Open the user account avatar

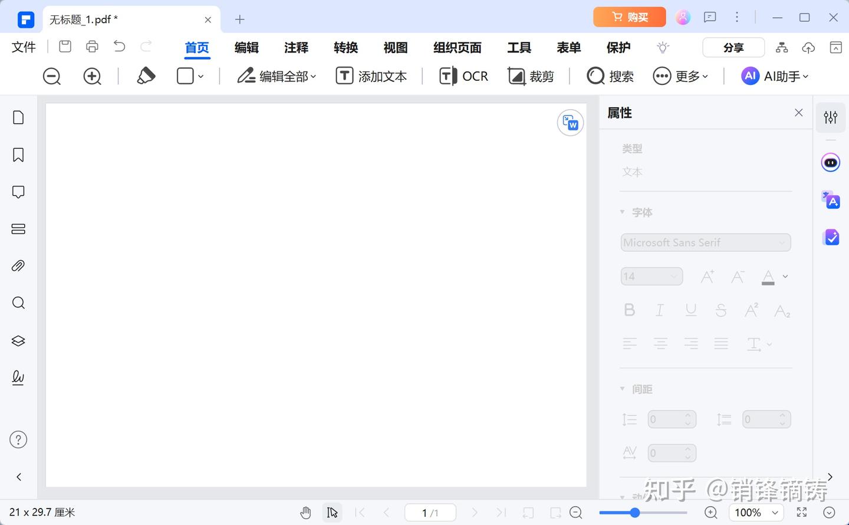click(x=683, y=18)
